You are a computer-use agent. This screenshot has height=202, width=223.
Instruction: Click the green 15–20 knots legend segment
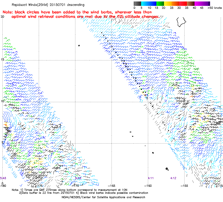point(160,4)
